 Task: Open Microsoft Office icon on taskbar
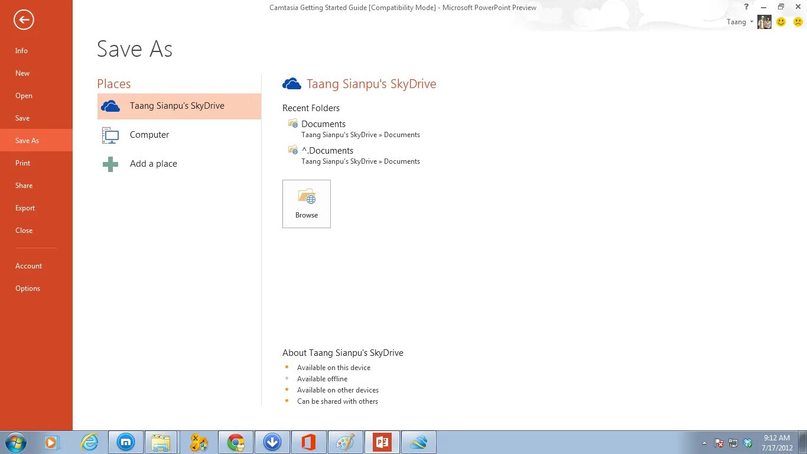[x=308, y=442]
